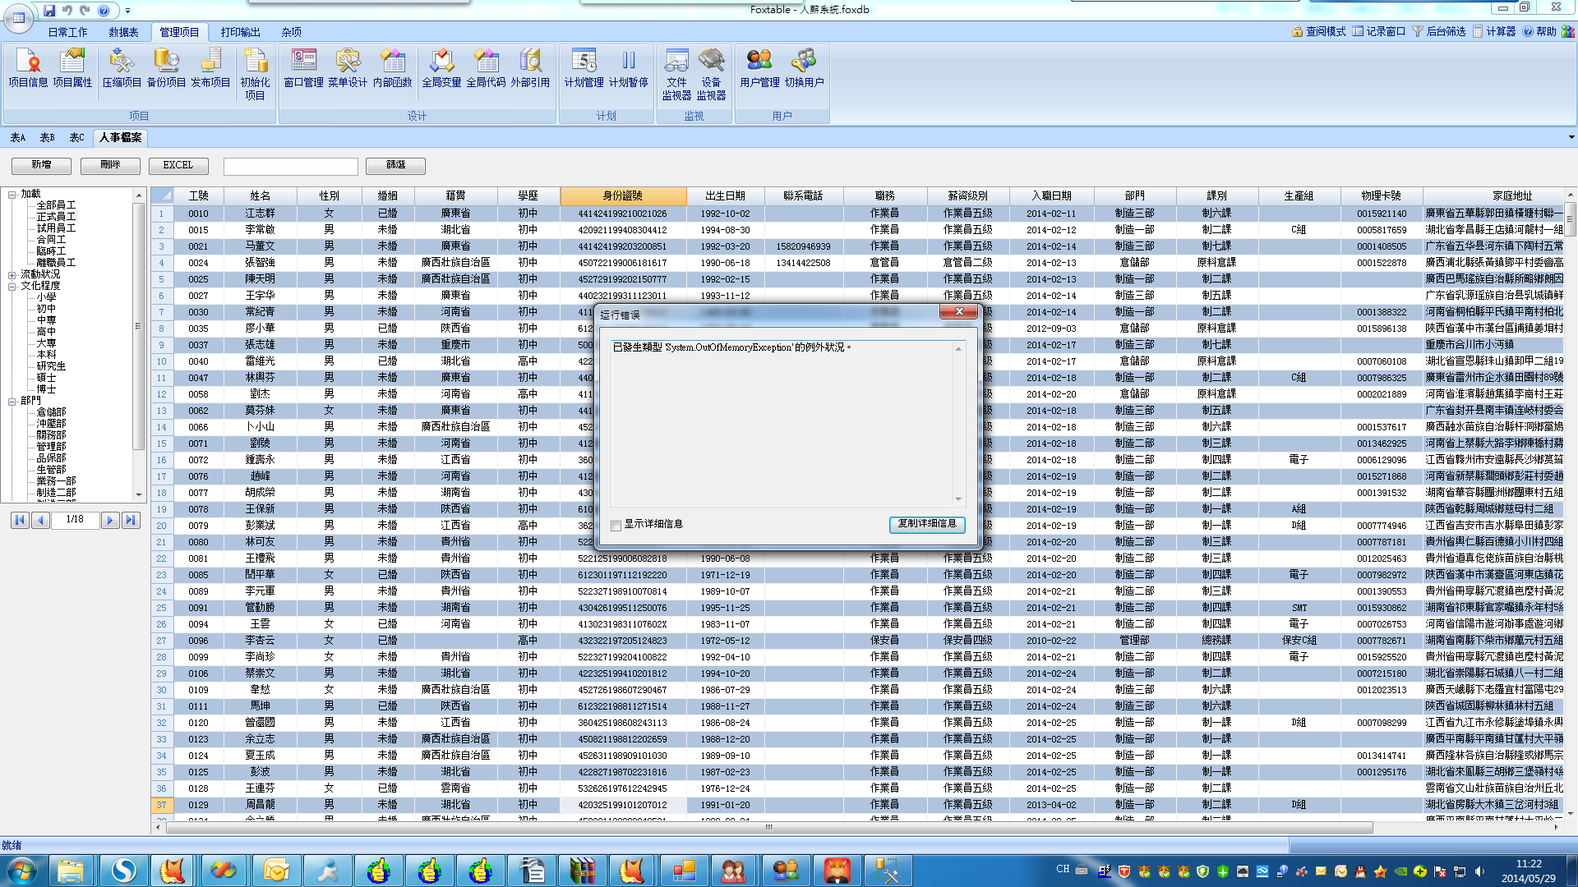
Task: Collapse the 部門 tree node
Action: pos(12,402)
